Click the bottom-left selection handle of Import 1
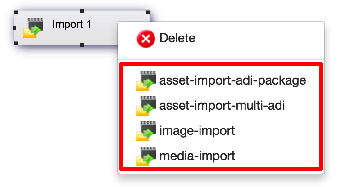 [16, 44]
